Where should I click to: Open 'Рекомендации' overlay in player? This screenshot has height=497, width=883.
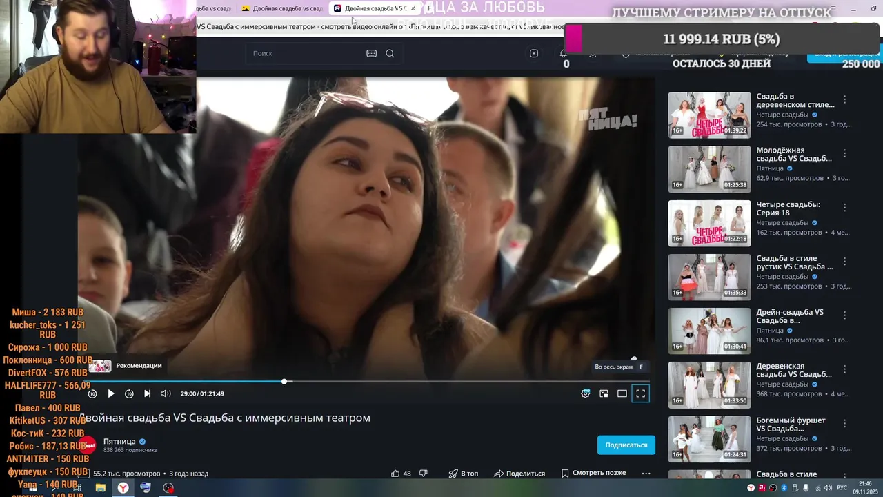point(126,366)
